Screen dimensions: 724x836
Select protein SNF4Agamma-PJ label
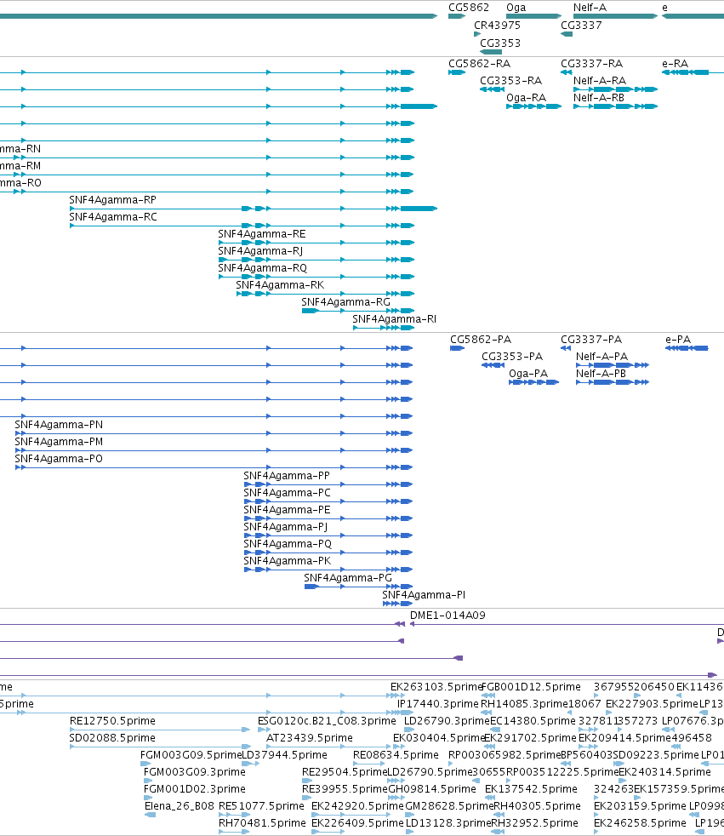[x=286, y=527]
